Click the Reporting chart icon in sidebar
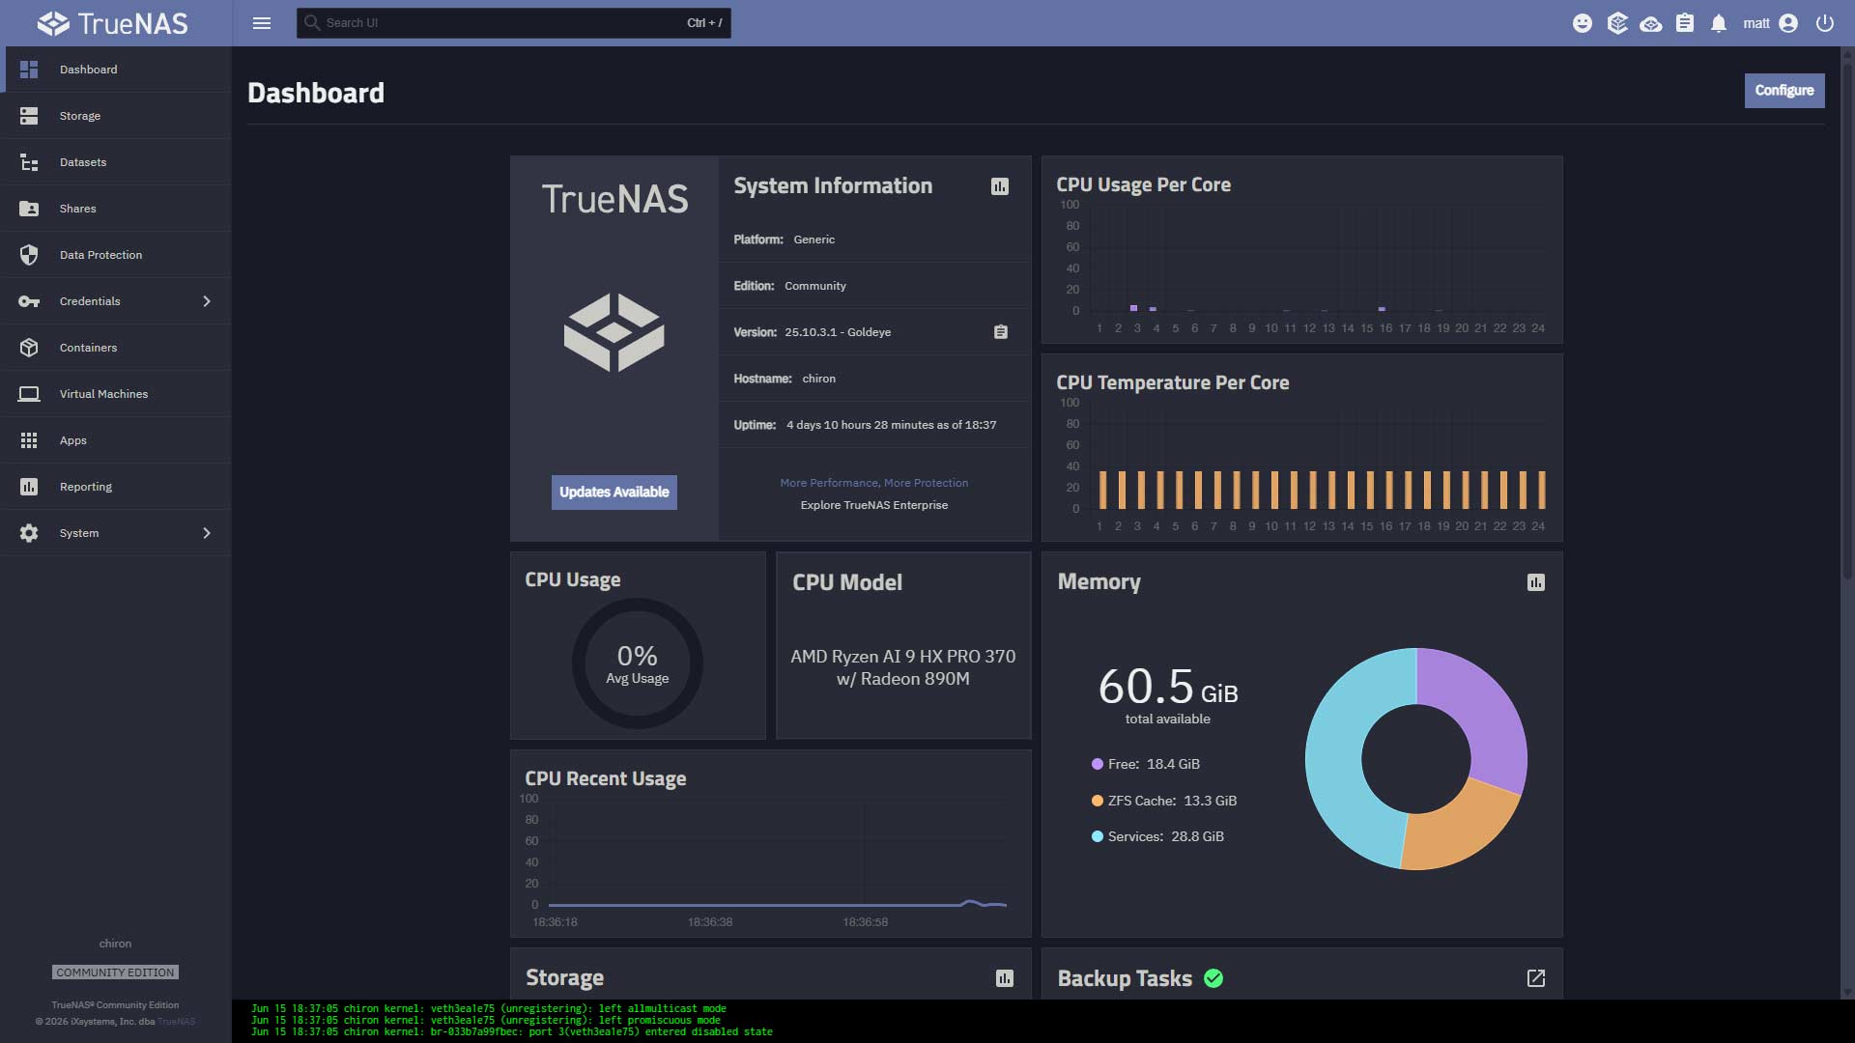The image size is (1855, 1043). (x=29, y=487)
